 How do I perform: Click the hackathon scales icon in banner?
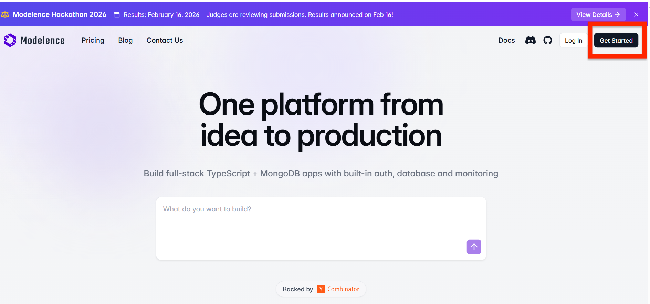5,15
